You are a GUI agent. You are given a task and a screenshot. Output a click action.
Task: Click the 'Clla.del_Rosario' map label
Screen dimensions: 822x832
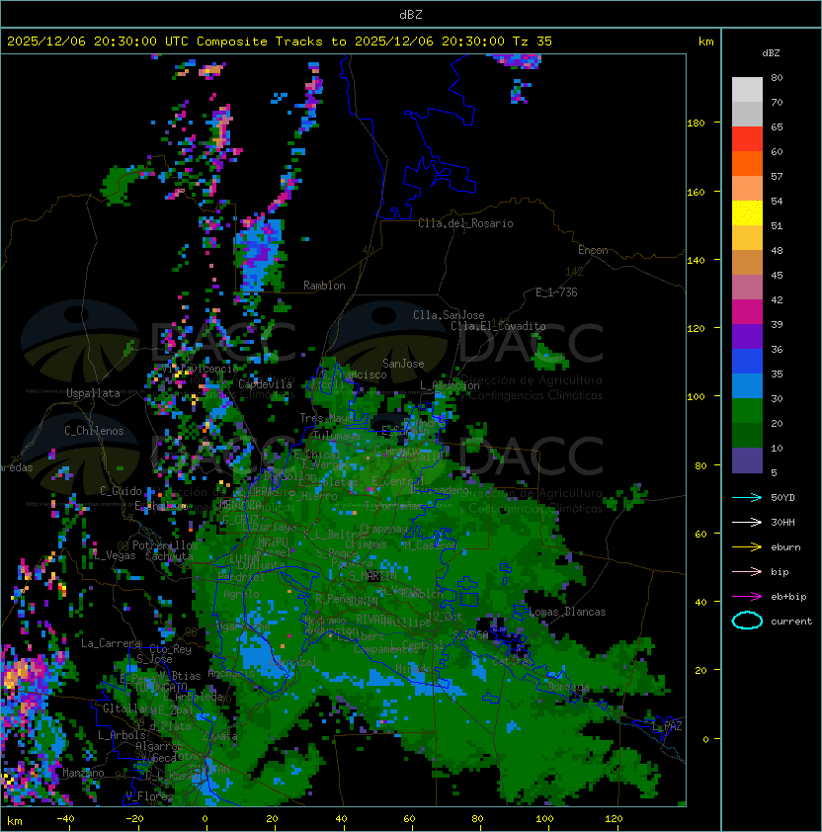tap(465, 223)
